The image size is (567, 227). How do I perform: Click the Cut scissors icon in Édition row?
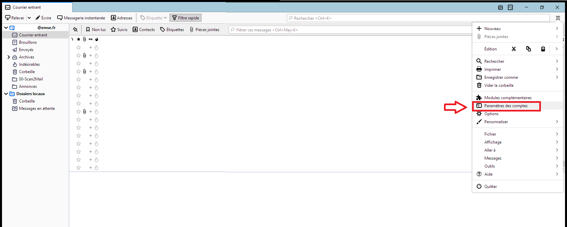coord(514,49)
